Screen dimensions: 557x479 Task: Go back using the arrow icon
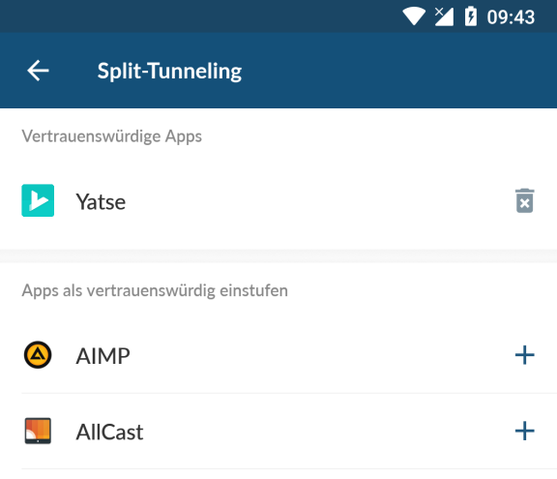pos(38,71)
